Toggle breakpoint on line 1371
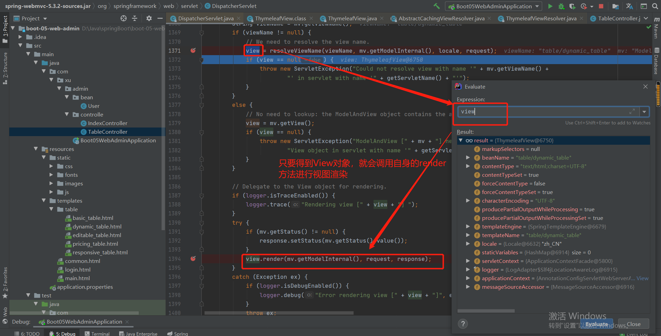This screenshot has height=336, width=661. pyautogui.click(x=193, y=51)
